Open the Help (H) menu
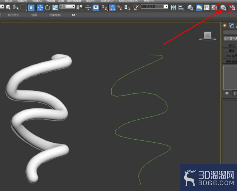The image size is (237, 191). click(149, 1)
